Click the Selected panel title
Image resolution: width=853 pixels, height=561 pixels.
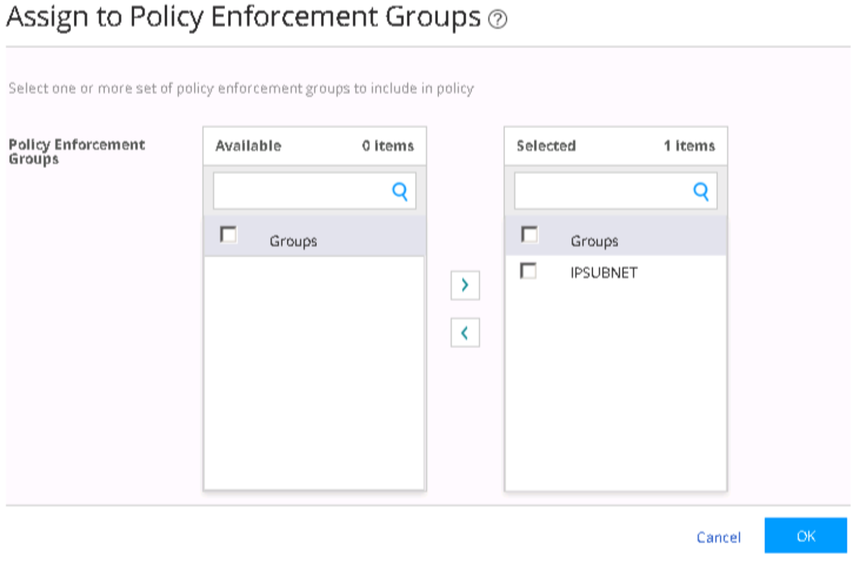click(x=546, y=146)
